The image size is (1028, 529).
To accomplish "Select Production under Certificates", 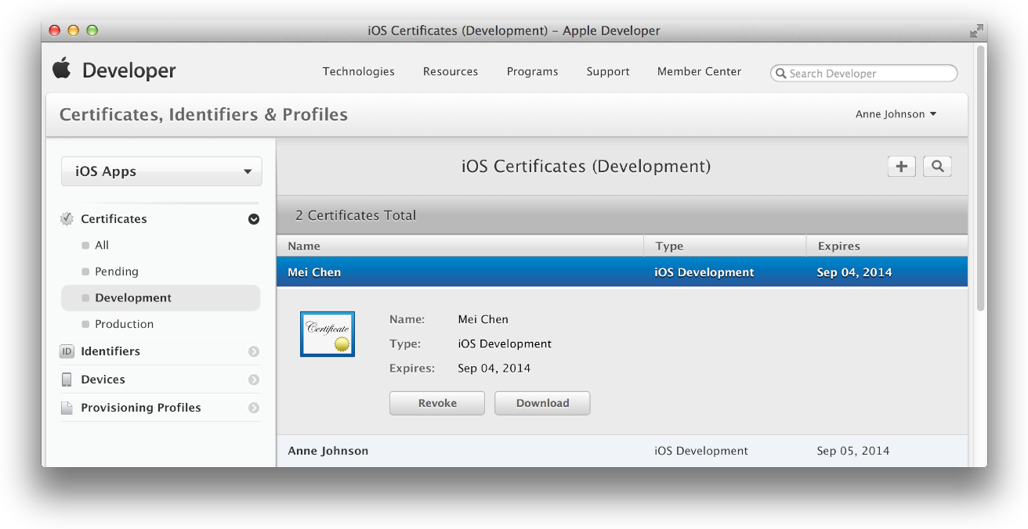I will click(125, 324).
